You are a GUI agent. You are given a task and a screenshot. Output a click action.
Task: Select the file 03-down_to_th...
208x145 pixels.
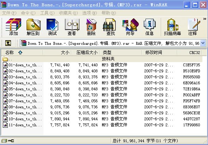(x=102, y=77)
